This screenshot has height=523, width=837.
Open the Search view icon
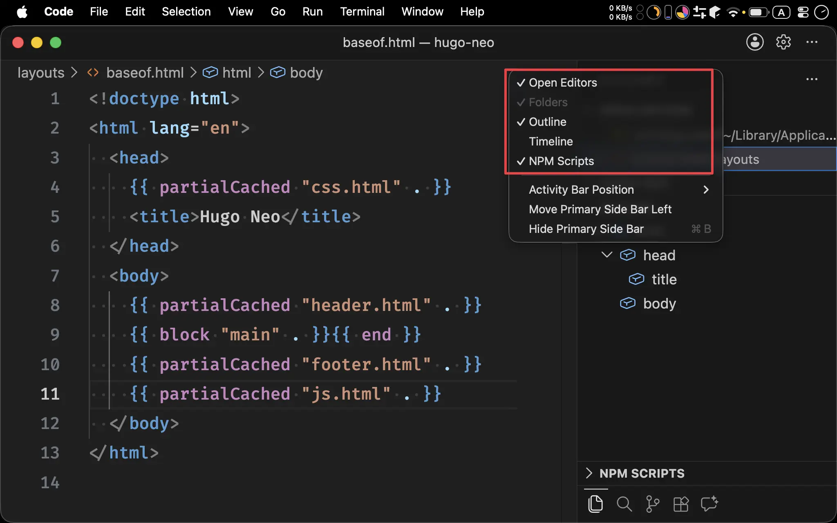coord(624,504)
